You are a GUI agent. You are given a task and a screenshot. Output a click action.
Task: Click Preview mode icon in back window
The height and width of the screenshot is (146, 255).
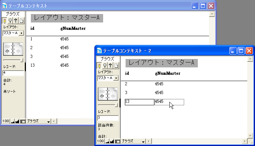click(21, 21)
